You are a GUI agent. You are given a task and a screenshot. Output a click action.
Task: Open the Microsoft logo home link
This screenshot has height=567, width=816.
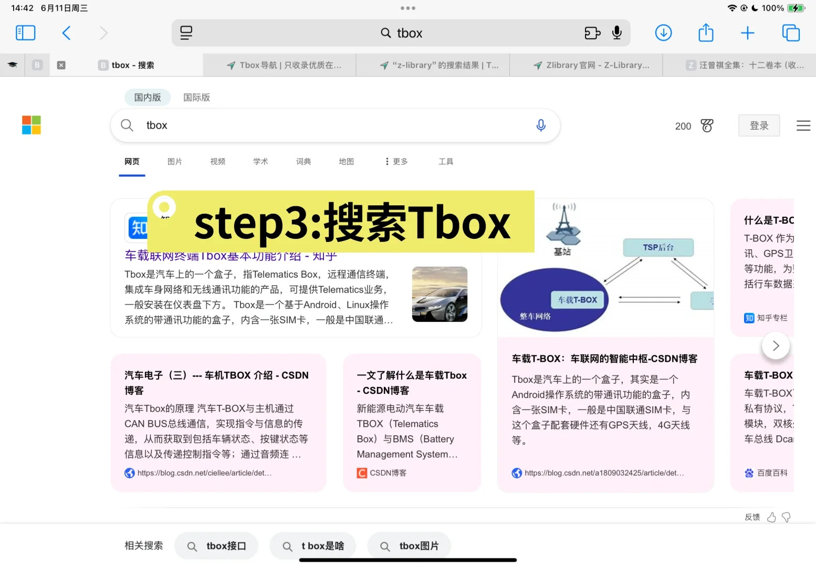click(32, 125)
